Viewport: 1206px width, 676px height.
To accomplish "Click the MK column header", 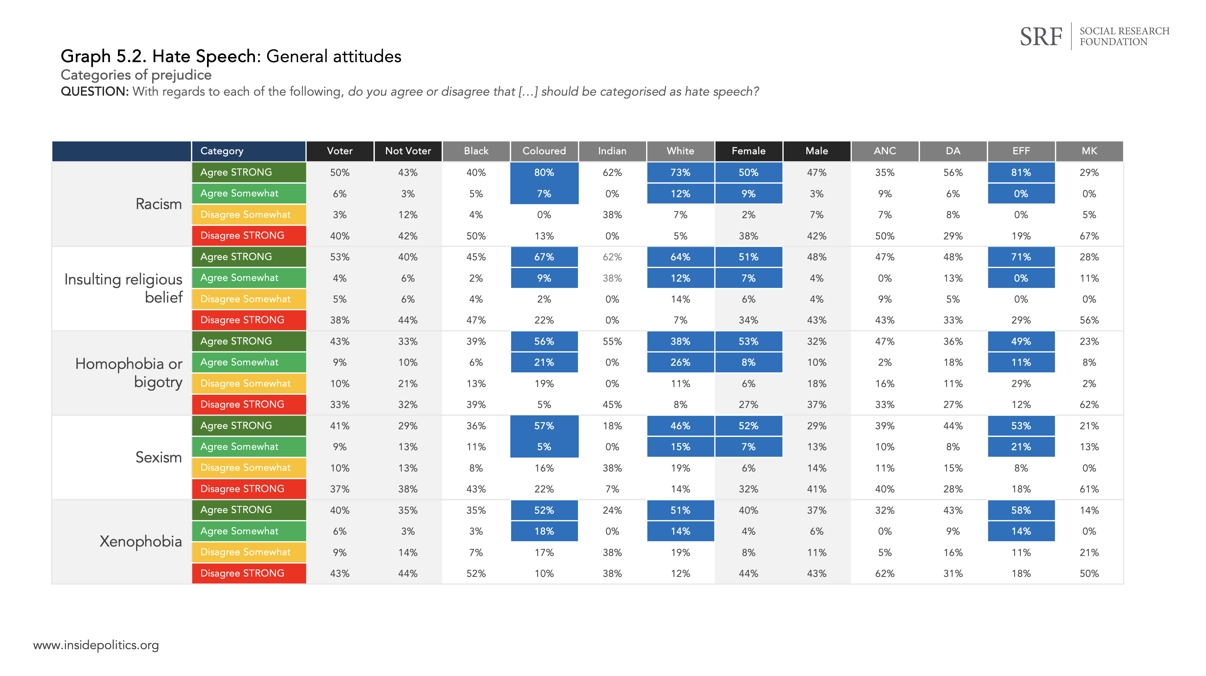I will click(x=1089, y=151).
